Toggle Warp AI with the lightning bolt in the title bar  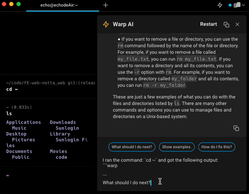220,5
